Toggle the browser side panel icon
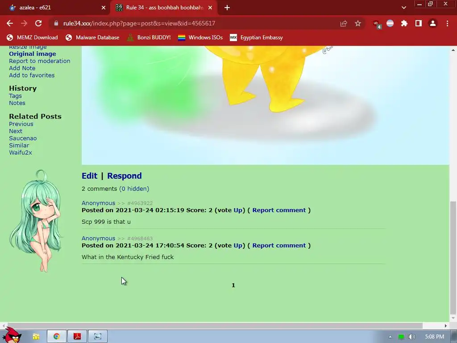Image resolution: width=457 pixels, height=343 pixels. click(x=419, y=23)
